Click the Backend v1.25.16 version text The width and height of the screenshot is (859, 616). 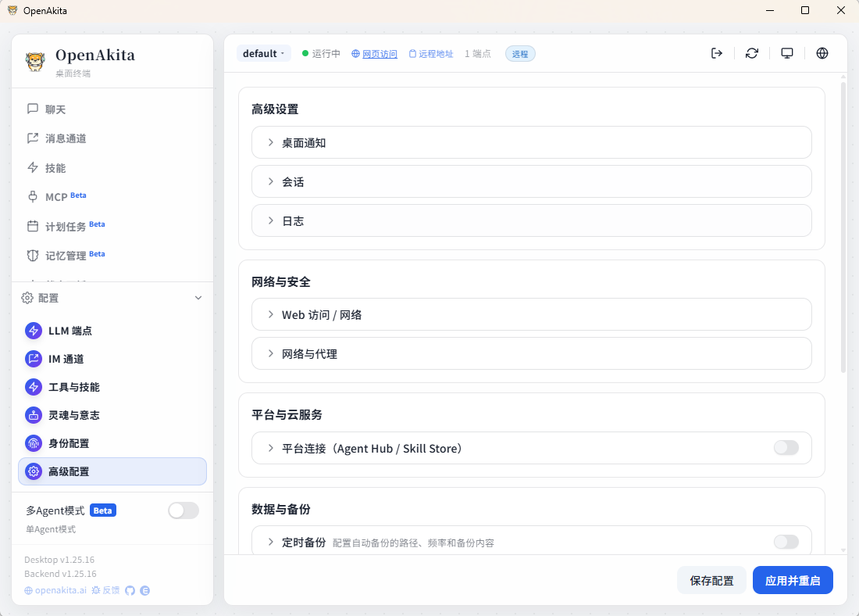click(x=60, y=574)
